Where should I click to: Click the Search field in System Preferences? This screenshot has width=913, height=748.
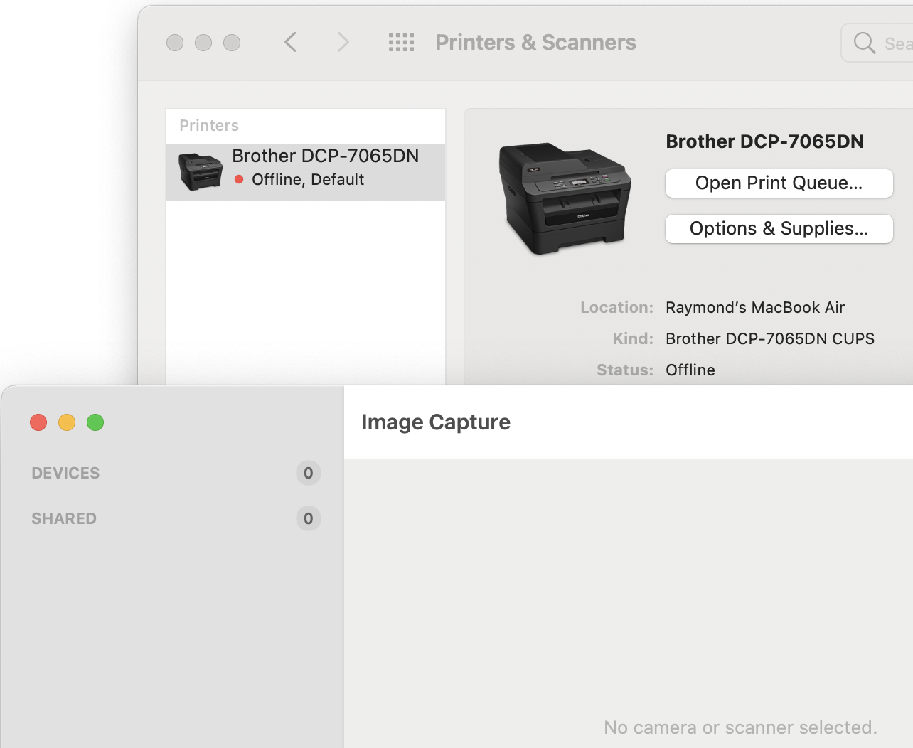[x=877, y=43]
